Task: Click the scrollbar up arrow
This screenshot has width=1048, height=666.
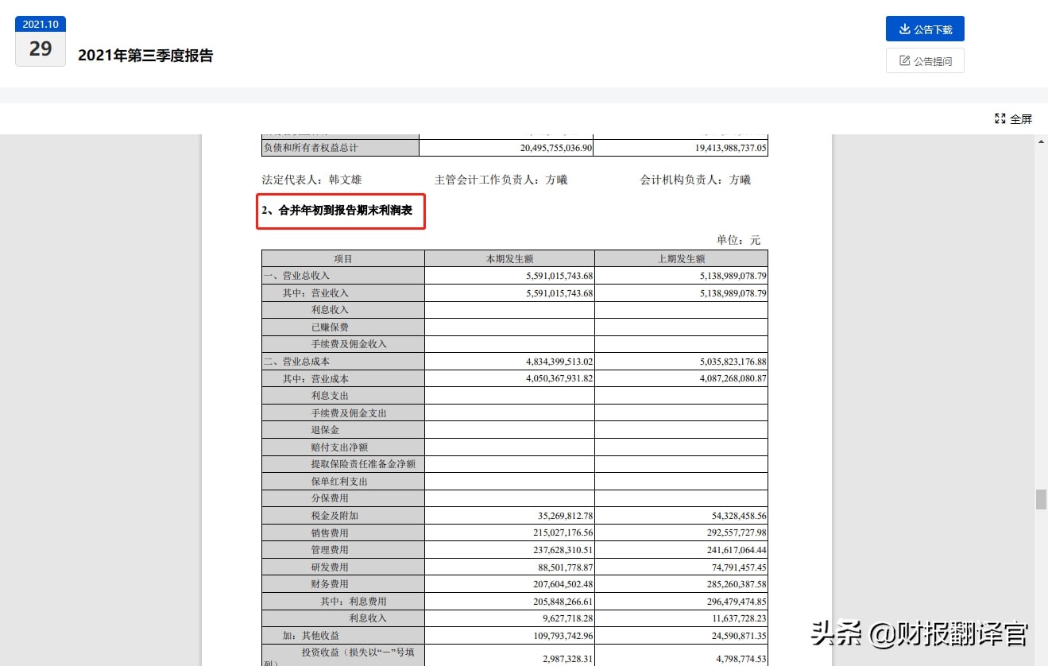Action: click(1040, 141)
